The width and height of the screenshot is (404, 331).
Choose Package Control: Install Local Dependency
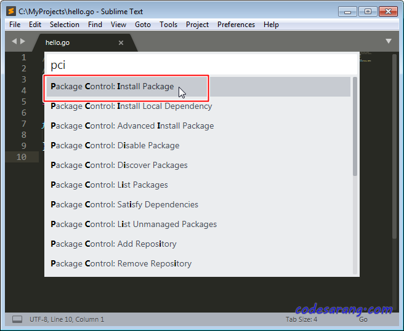tap(198, 106)
